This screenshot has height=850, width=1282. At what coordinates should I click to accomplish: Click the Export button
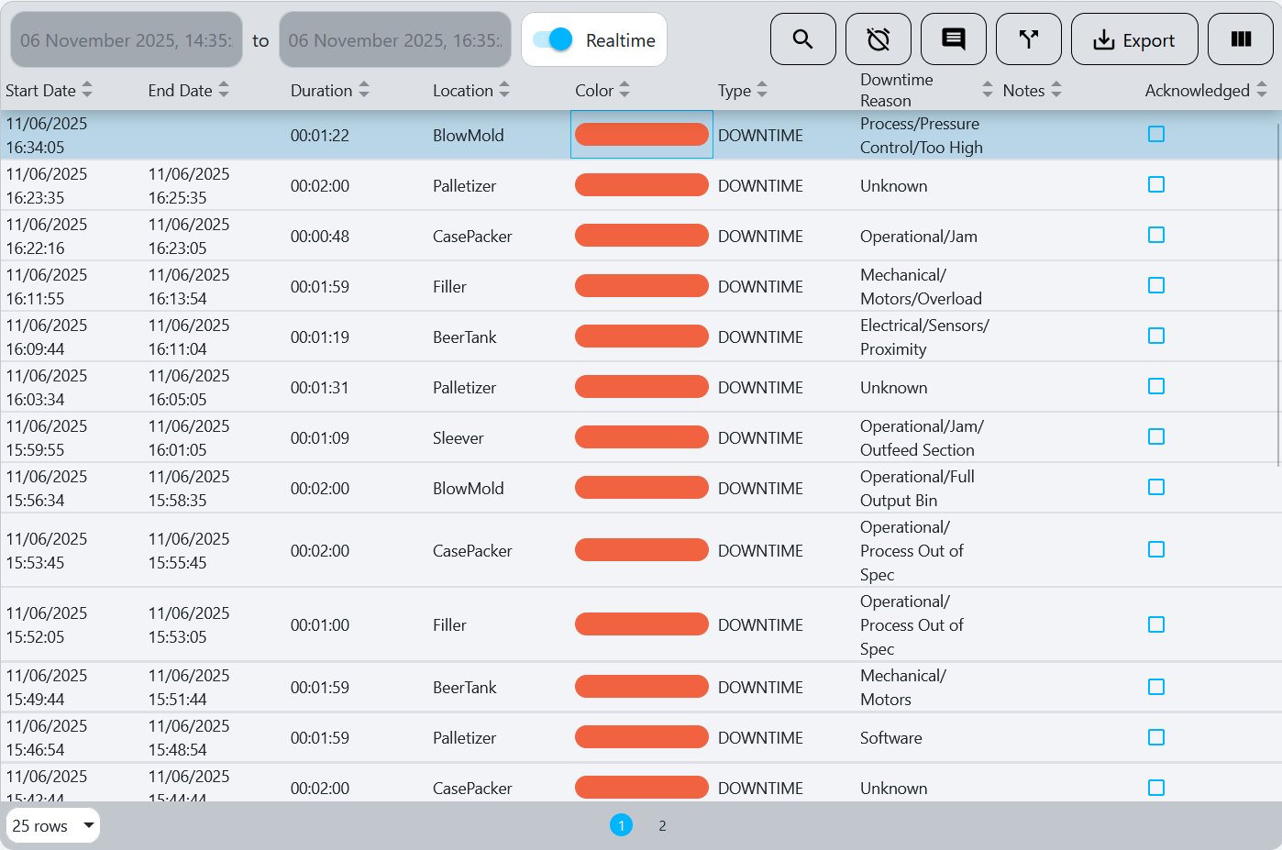(1134, 39)
